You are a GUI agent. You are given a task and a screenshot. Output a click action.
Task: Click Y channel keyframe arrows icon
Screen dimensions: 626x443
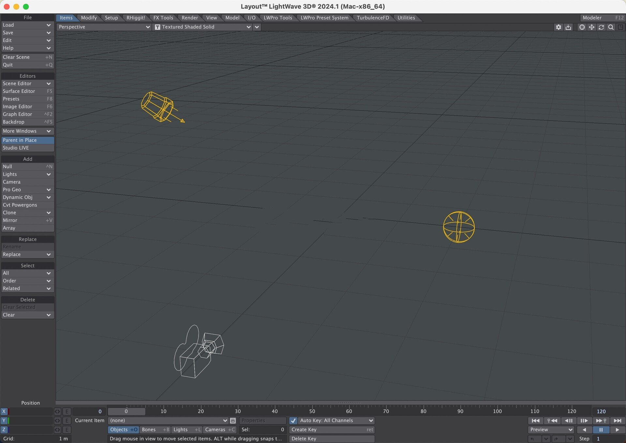(57, 420)
